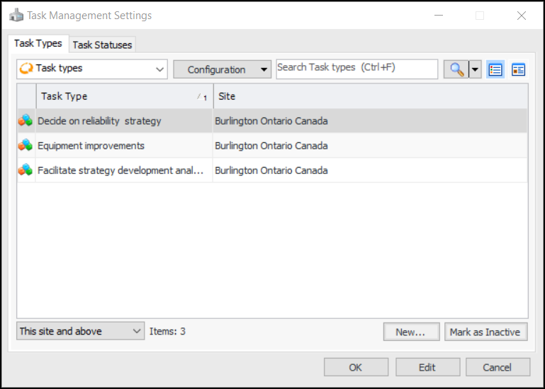Click Burlington Ontario Canada in Decide on reliability row
Image resolution: width=545 pixels, height=389 pixels.
pos(271,121)
